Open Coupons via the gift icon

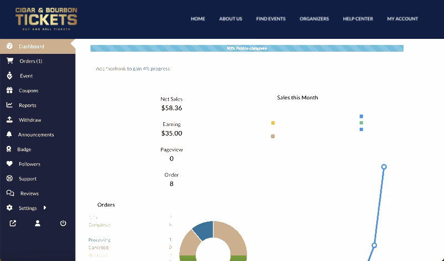coord(9,91)
